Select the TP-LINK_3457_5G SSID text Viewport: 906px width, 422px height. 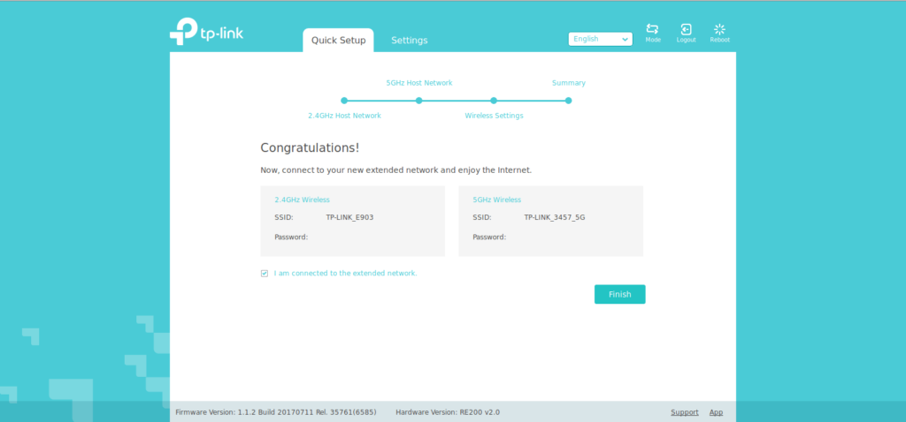[554, 217]
